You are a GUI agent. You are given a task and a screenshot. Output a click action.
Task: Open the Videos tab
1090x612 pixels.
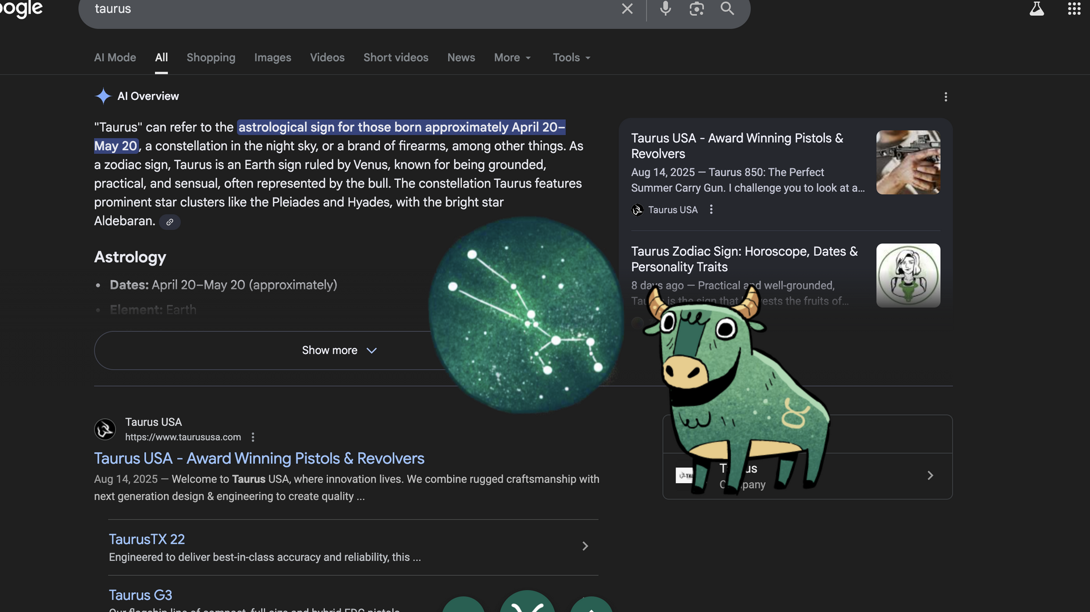(327, 57)
